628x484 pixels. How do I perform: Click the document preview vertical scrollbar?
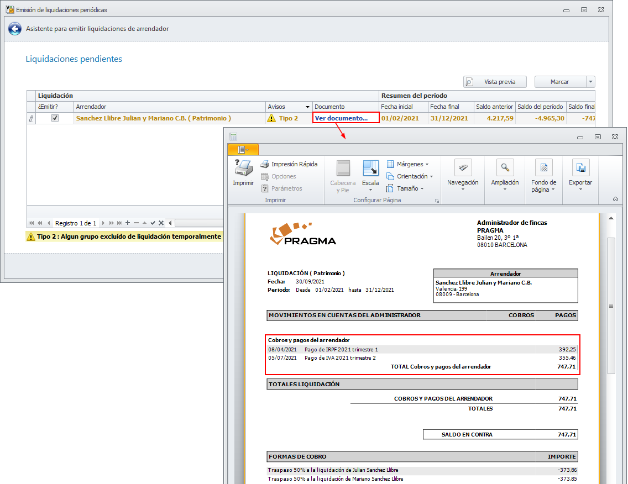pos(611,306)
